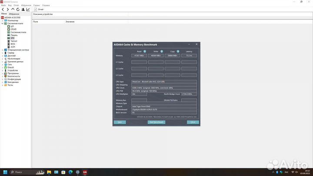The width and height of the screenshot is (313, 176).
Task: Expand the Конфигурация tree node
Action: [3, 79]
